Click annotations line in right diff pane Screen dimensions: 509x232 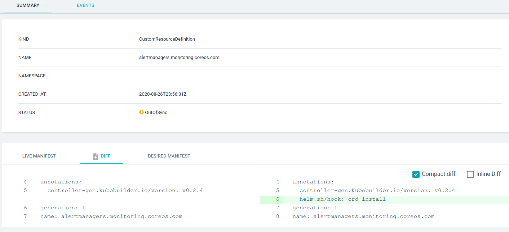click(x=313, y=182)
